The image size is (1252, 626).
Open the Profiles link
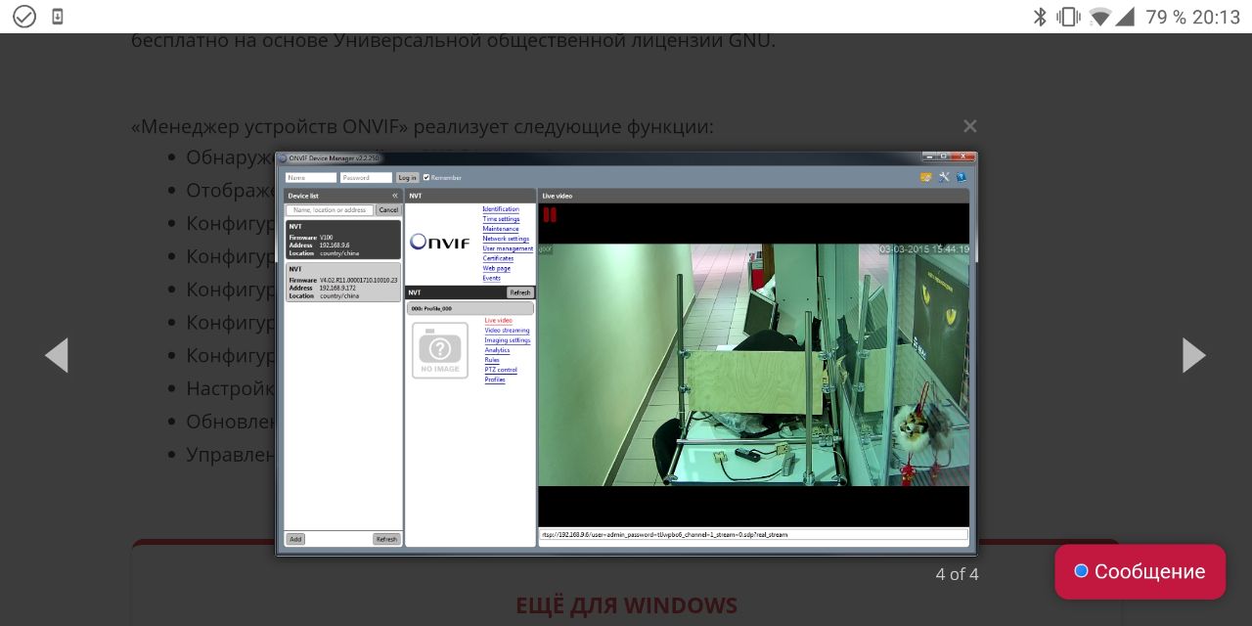(x=495, y=380)
